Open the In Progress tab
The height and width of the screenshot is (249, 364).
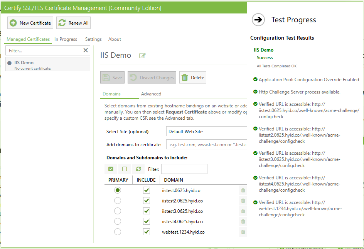(66, 39)
